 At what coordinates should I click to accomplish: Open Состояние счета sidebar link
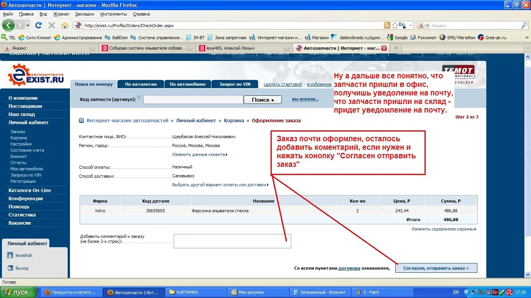click(27, 150)
